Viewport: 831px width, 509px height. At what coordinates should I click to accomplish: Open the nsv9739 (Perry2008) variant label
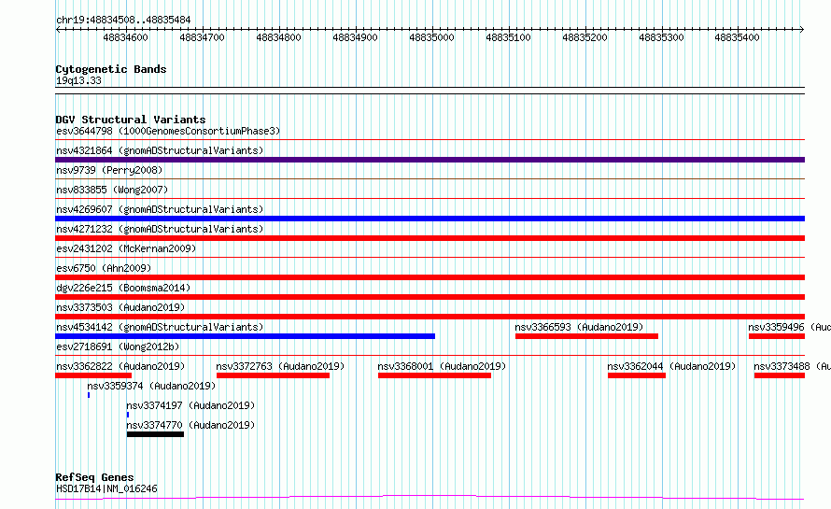click(109, 170)
